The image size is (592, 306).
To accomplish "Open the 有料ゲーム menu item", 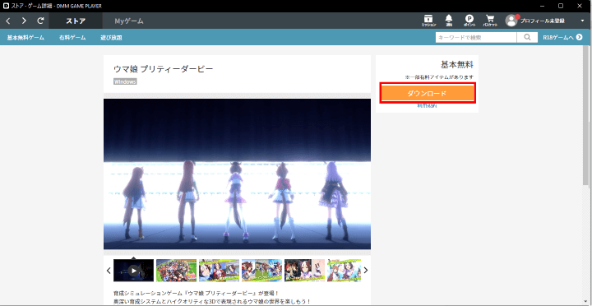I will [72, 38].
